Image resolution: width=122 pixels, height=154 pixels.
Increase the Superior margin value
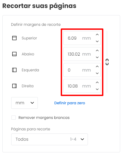tap(97, 35)
